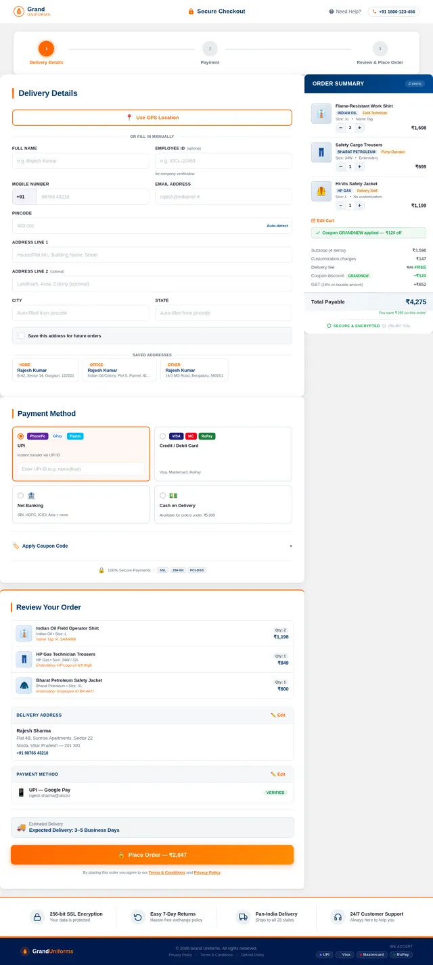Select Cash on Delivery radio option
This screenshot has width=433, height=965.
[x=162, y=495]
